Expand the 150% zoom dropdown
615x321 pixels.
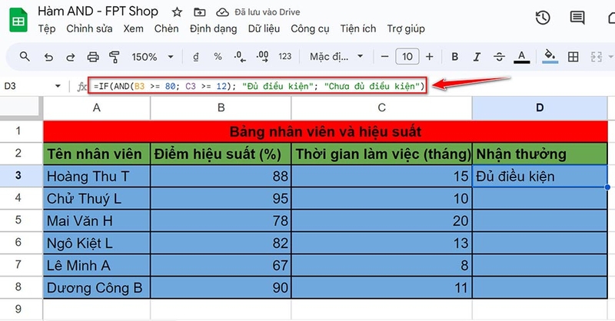tap(171, 57)
